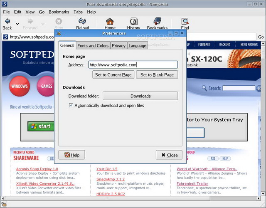Click the Find binoculars icon

(x=185, y=21)
